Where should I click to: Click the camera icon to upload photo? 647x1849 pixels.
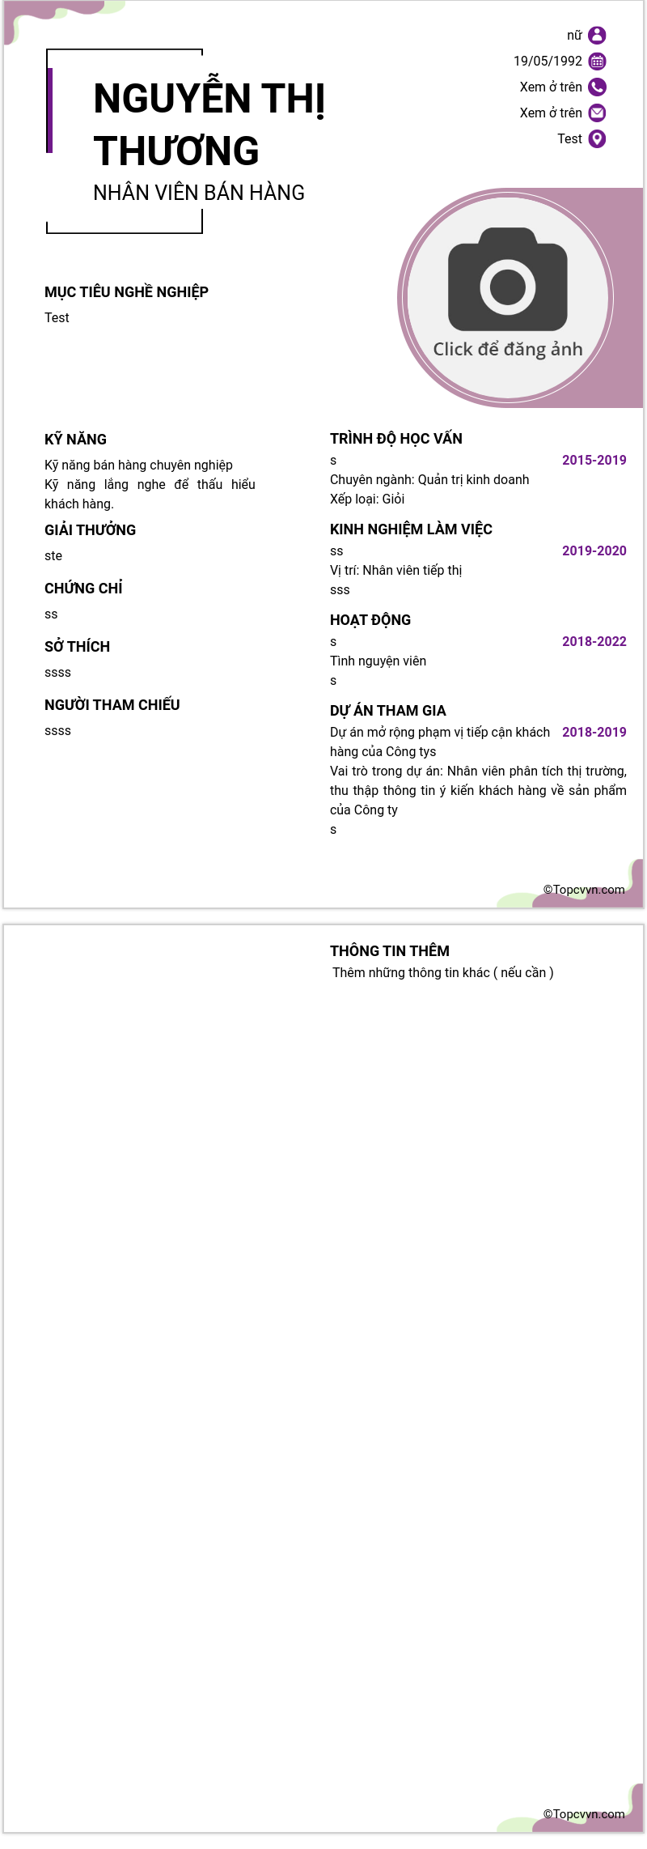pyautogui.click(x=508, y=279)
